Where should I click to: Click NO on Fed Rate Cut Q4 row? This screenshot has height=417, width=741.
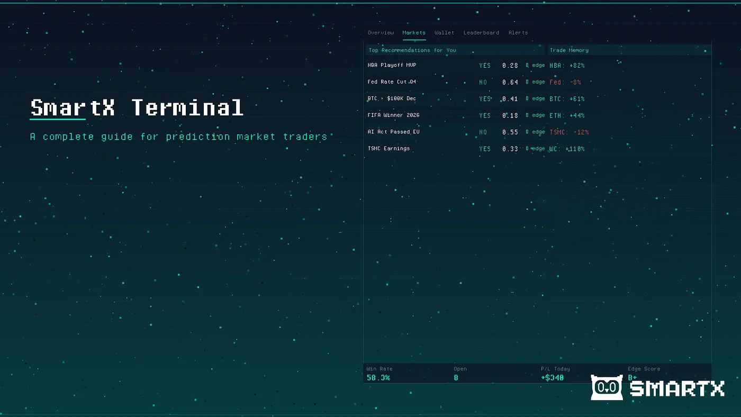483,83
